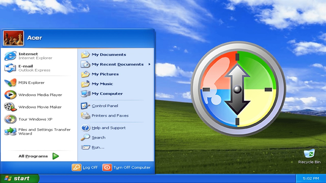Select the Windows Media Player label
The width and height of the screenshot is (326, 183).
[x=40, y=95]
